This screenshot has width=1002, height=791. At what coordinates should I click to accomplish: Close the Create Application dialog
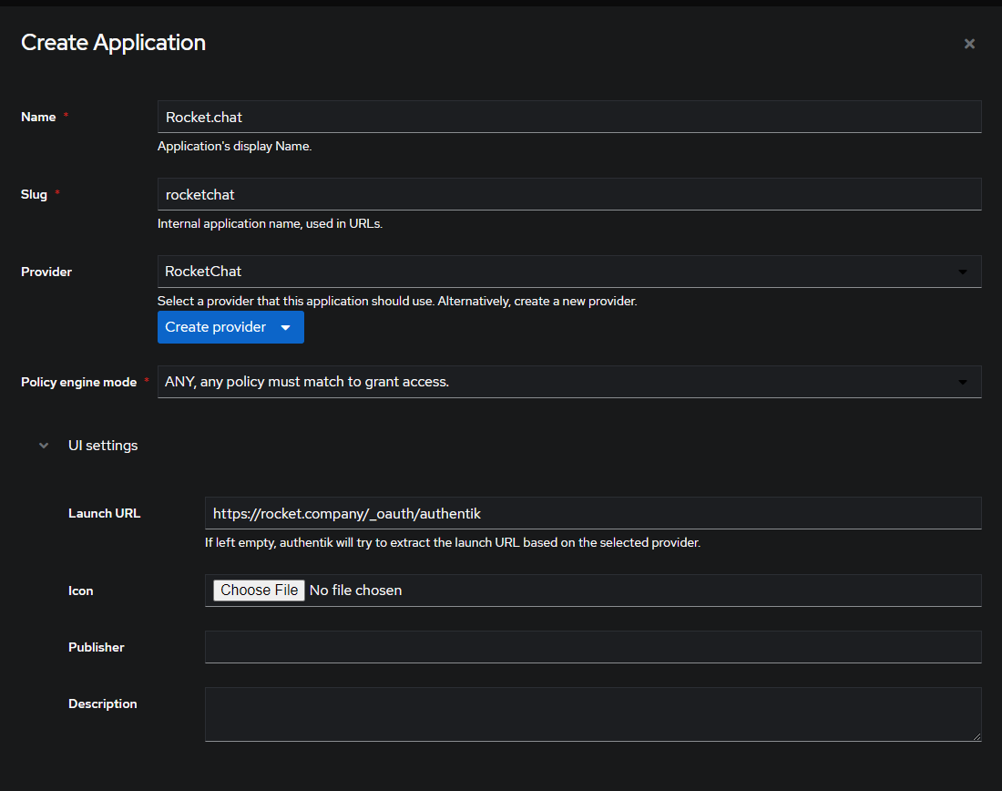pos(969,44)
